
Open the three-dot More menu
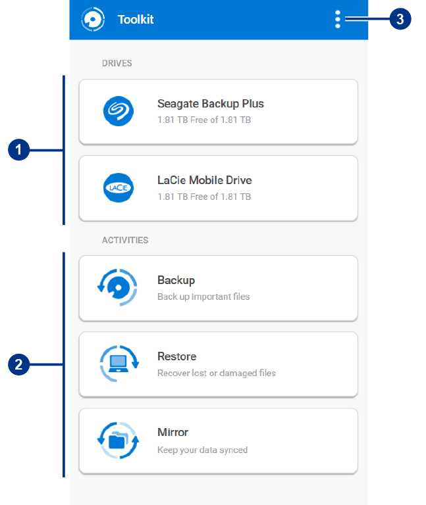pos(337,19)
